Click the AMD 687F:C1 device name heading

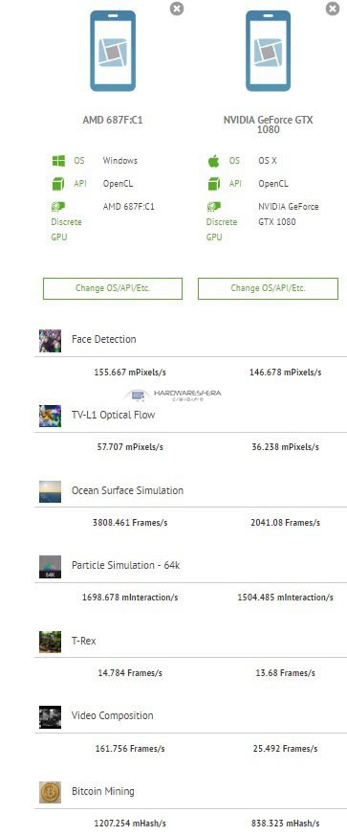(113, 120)
